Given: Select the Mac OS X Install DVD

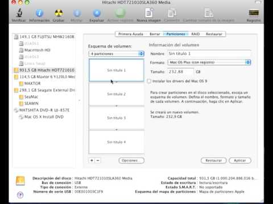Looking at the screenshot, I should coord(41,117).
